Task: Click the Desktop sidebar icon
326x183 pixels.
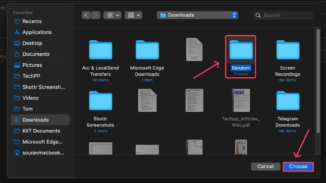Action: (x=17, y=43)
